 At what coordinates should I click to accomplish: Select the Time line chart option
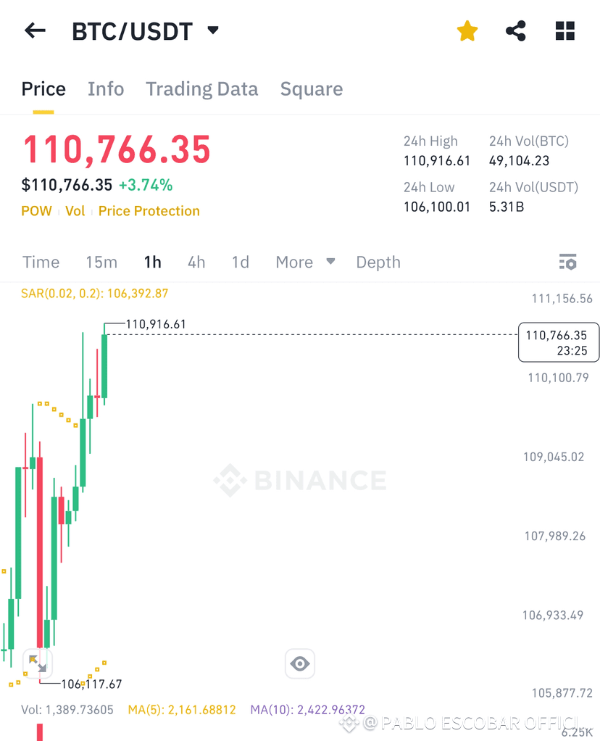point(41,262)
